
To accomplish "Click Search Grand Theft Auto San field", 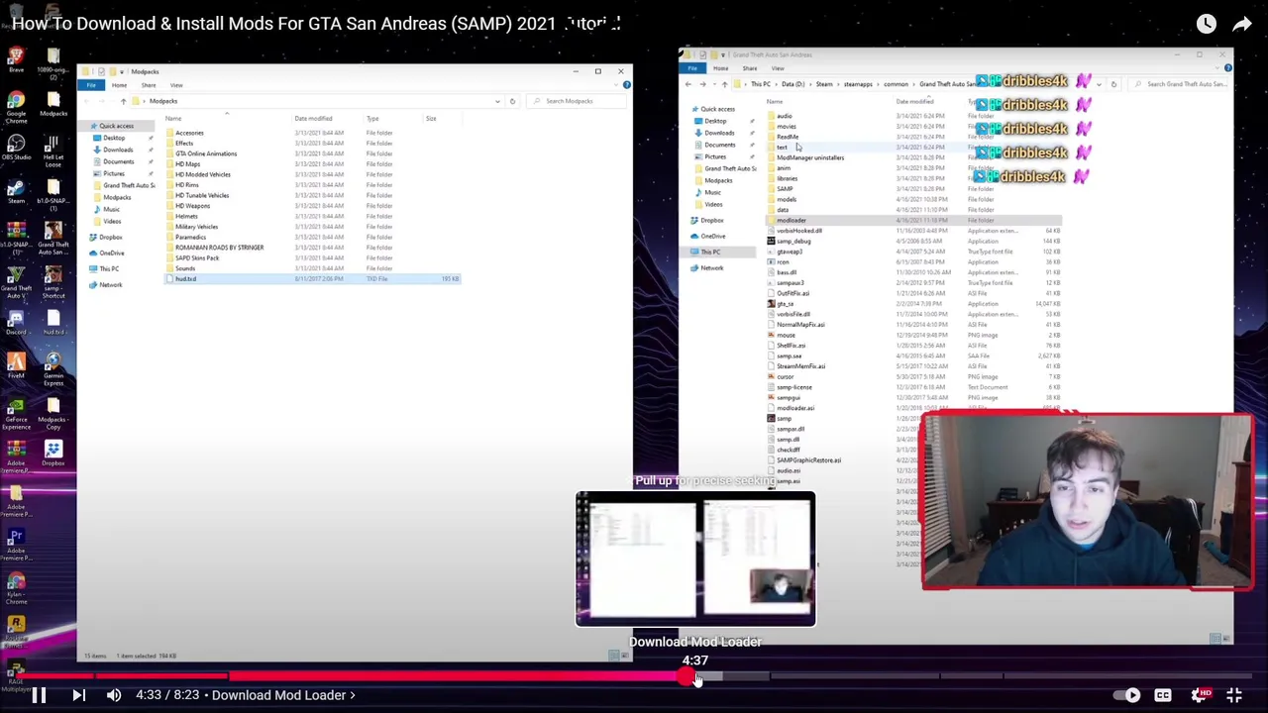I will pos(1179,84).
